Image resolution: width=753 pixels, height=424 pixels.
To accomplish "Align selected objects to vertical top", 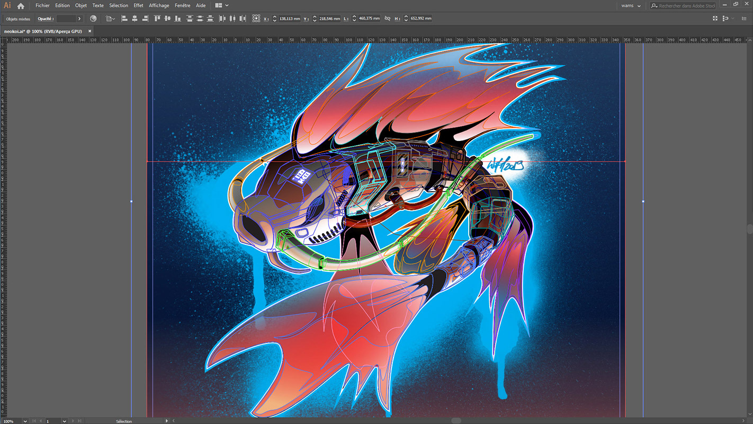I will click(x=157, y=19).
